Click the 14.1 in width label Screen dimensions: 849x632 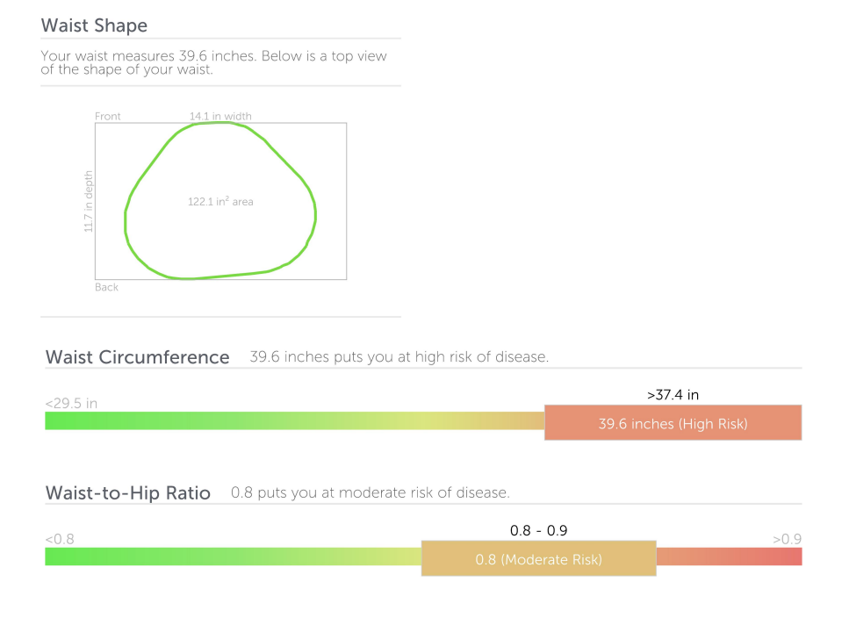coord(220,116)
